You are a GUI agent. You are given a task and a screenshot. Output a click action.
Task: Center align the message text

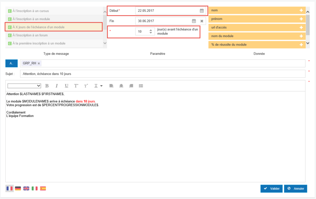(122, 86)
